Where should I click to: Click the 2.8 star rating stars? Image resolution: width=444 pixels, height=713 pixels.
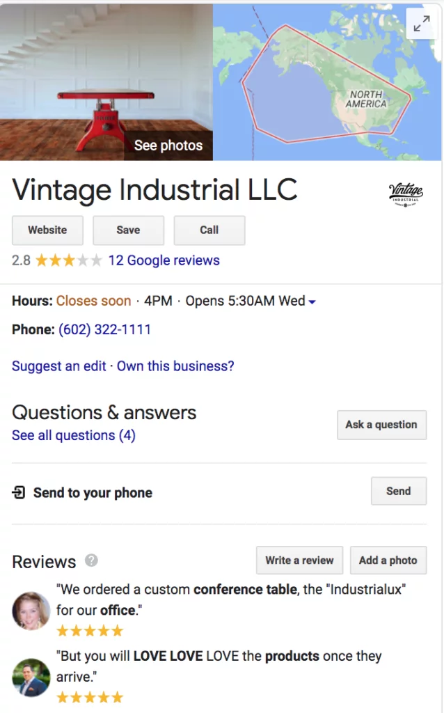point(68,260)
